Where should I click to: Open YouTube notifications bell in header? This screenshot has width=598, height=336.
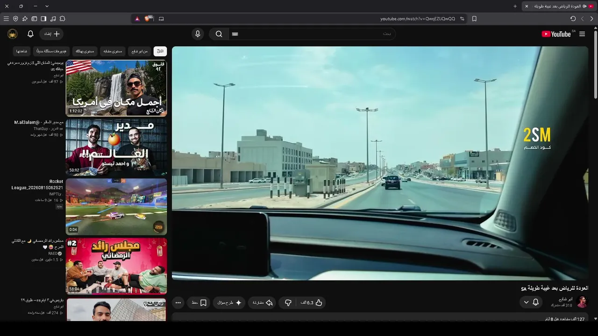[x=30, y=34]
